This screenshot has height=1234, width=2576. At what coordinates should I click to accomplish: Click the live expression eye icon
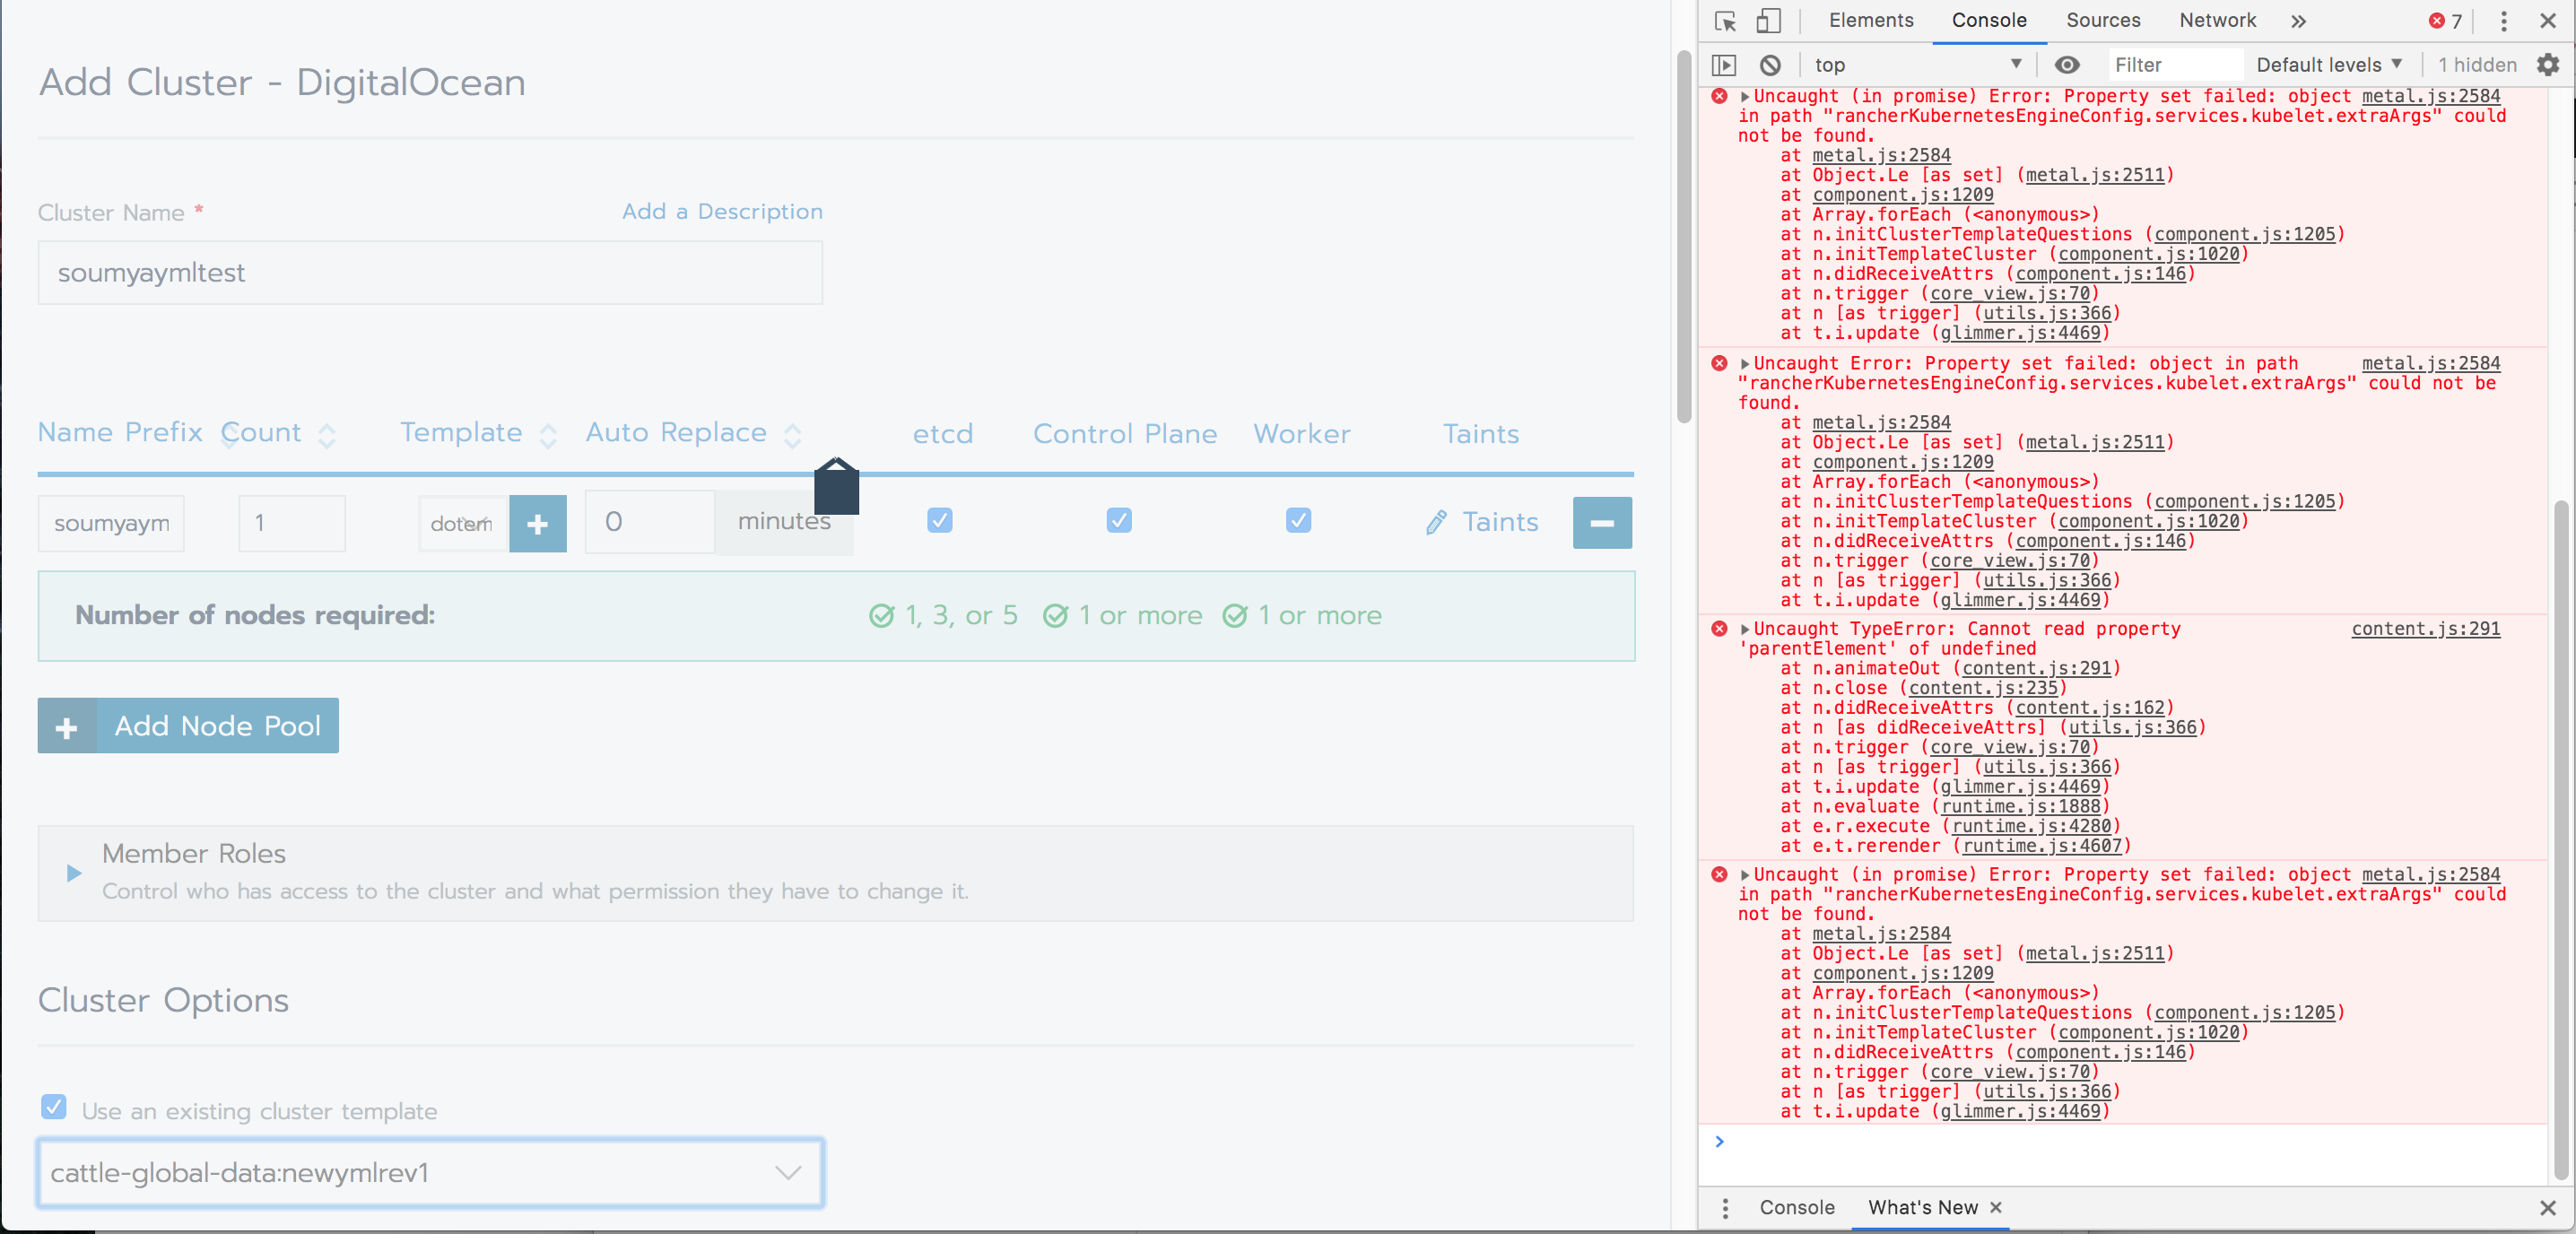2066,65
